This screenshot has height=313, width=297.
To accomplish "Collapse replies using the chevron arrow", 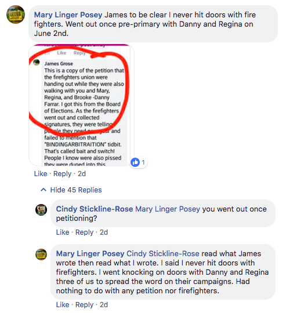I will 44,190.
